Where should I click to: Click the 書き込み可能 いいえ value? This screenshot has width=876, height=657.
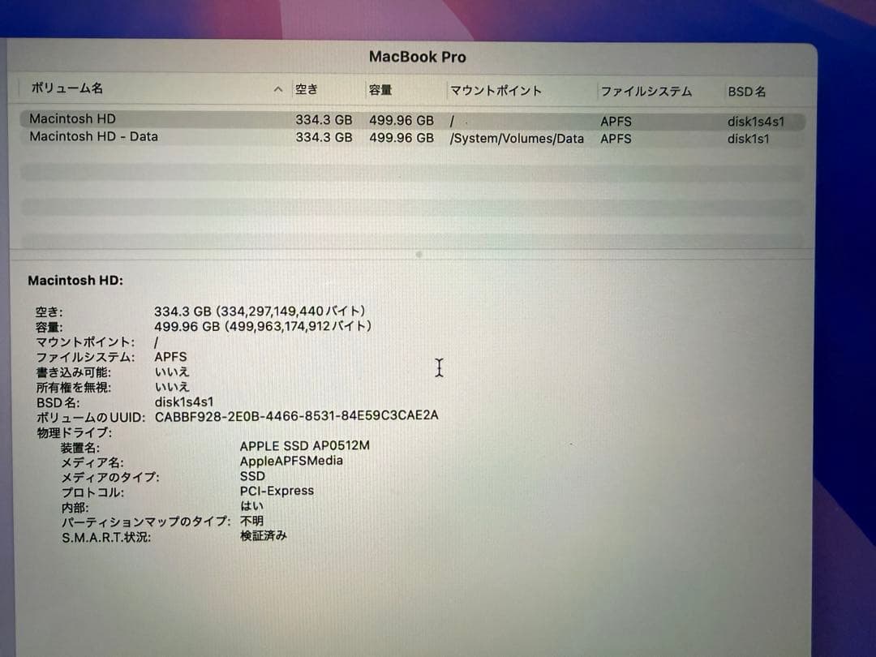click(172, 371)
